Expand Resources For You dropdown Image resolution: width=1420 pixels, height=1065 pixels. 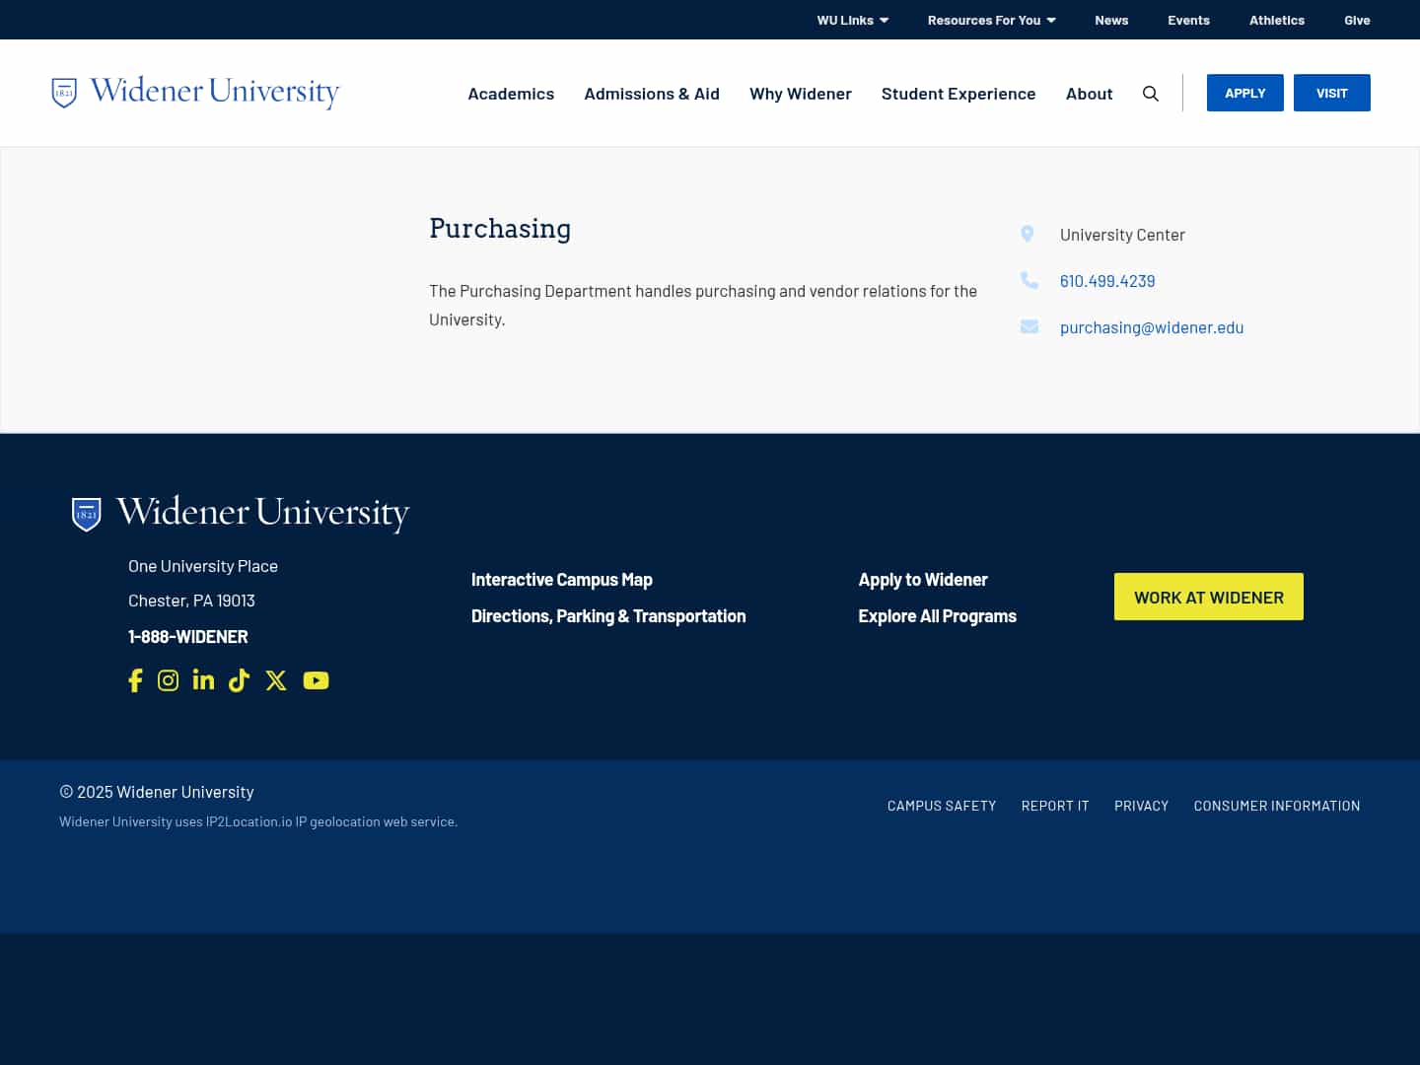pos(991,20)
